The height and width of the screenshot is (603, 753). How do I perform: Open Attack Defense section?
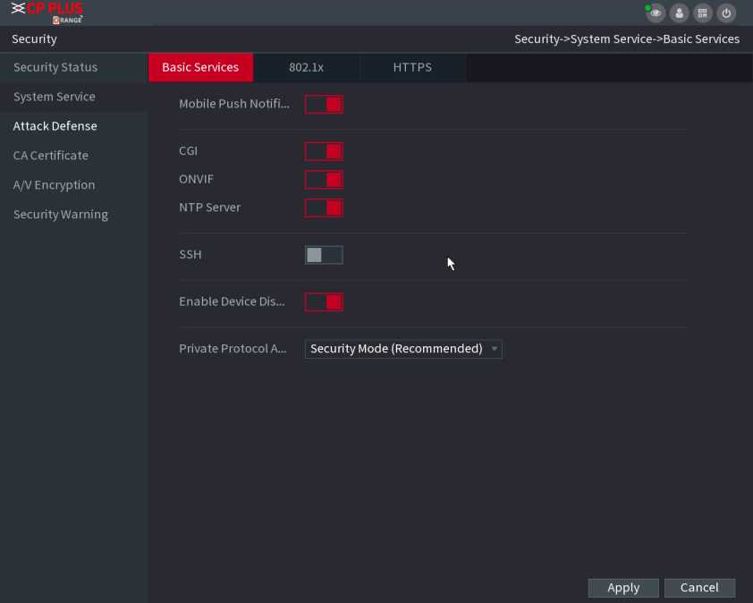pos(55,126)
